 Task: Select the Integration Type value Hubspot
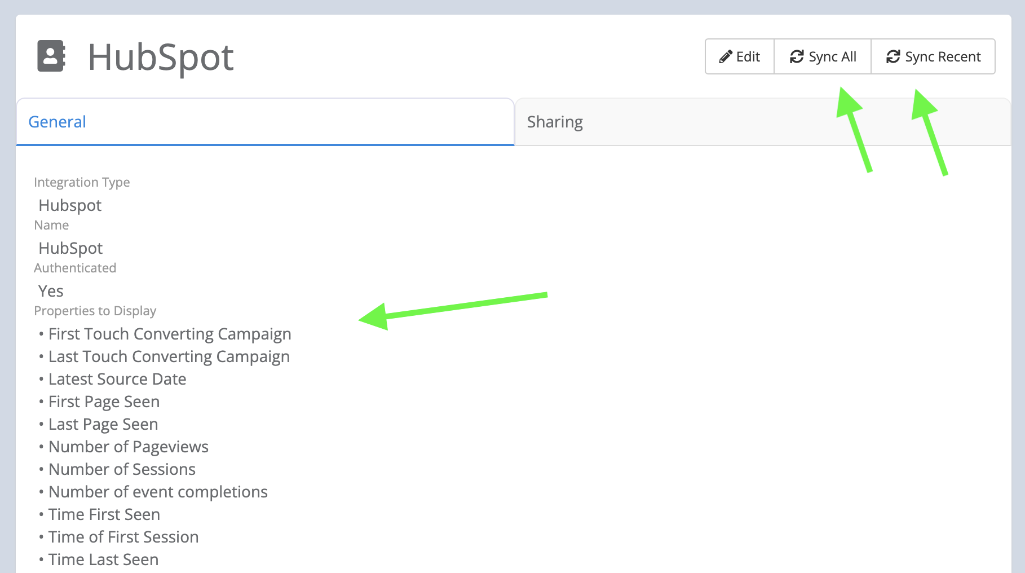69,205
